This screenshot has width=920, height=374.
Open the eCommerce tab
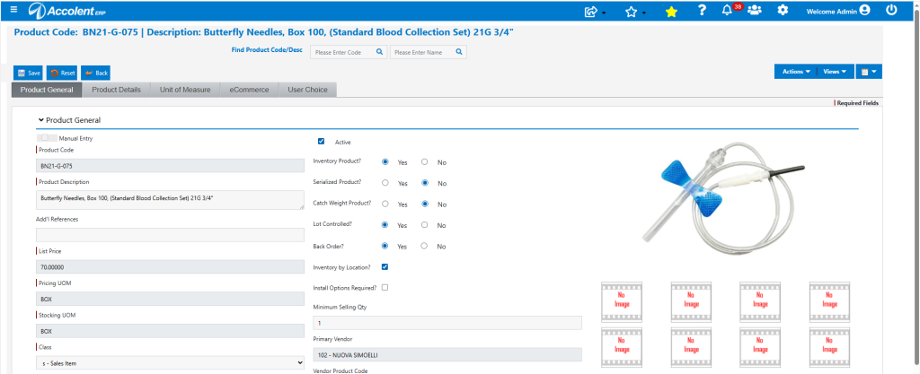[x=249, y=90]
